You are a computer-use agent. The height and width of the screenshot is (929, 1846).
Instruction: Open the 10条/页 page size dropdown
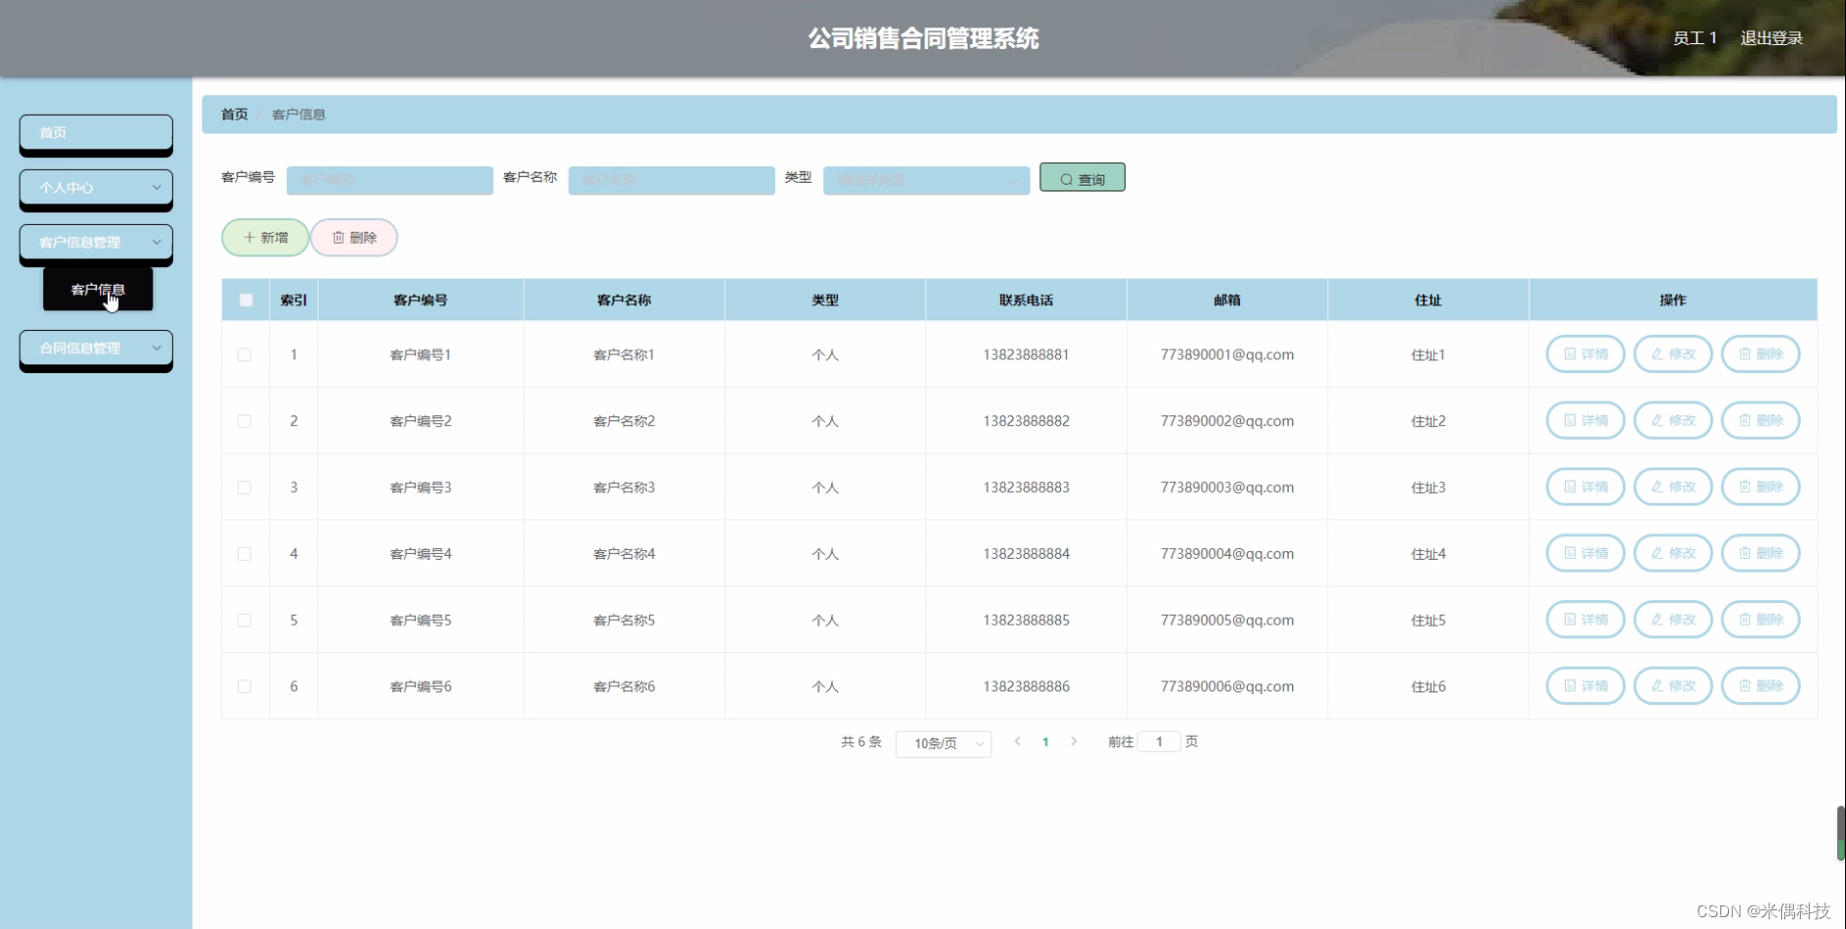[941, 743]
